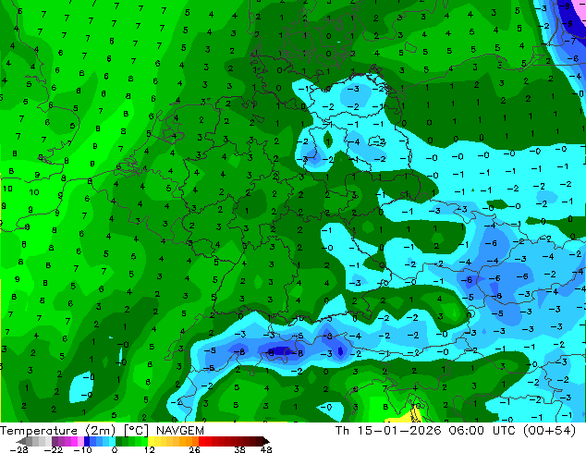The height and width of the screenshot is (453, 586).
Task: Click the 0 legend scale label
Action: [115, 449]
